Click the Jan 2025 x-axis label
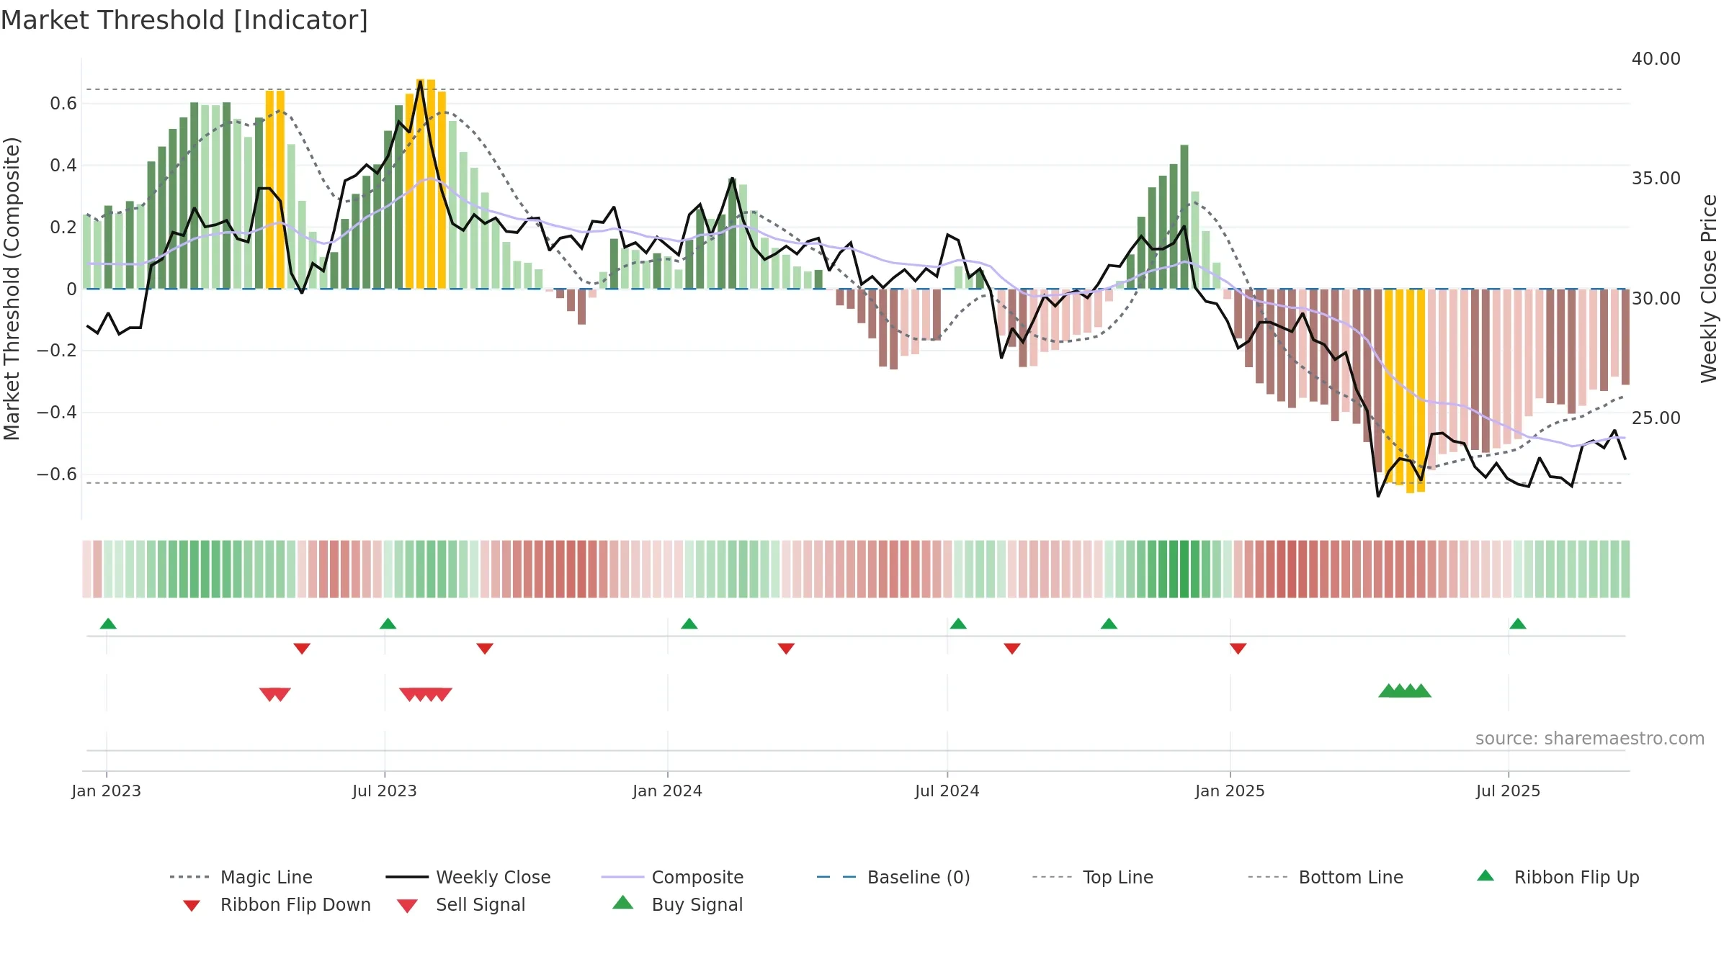 pos(1230,791)
